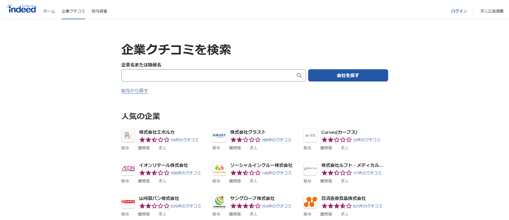
Task: View 164件のクチコミ reviews
Action: click(x=276, y=206)
